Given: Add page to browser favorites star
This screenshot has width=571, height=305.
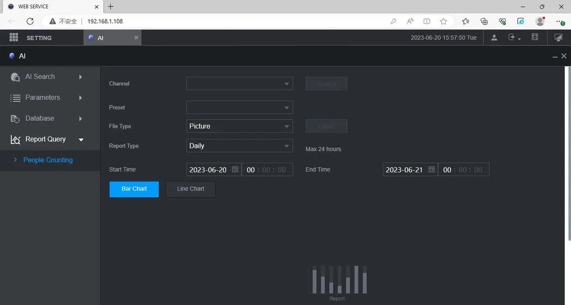Looking at the screenshot, I should pyautogui.click(x=443, y=21).
